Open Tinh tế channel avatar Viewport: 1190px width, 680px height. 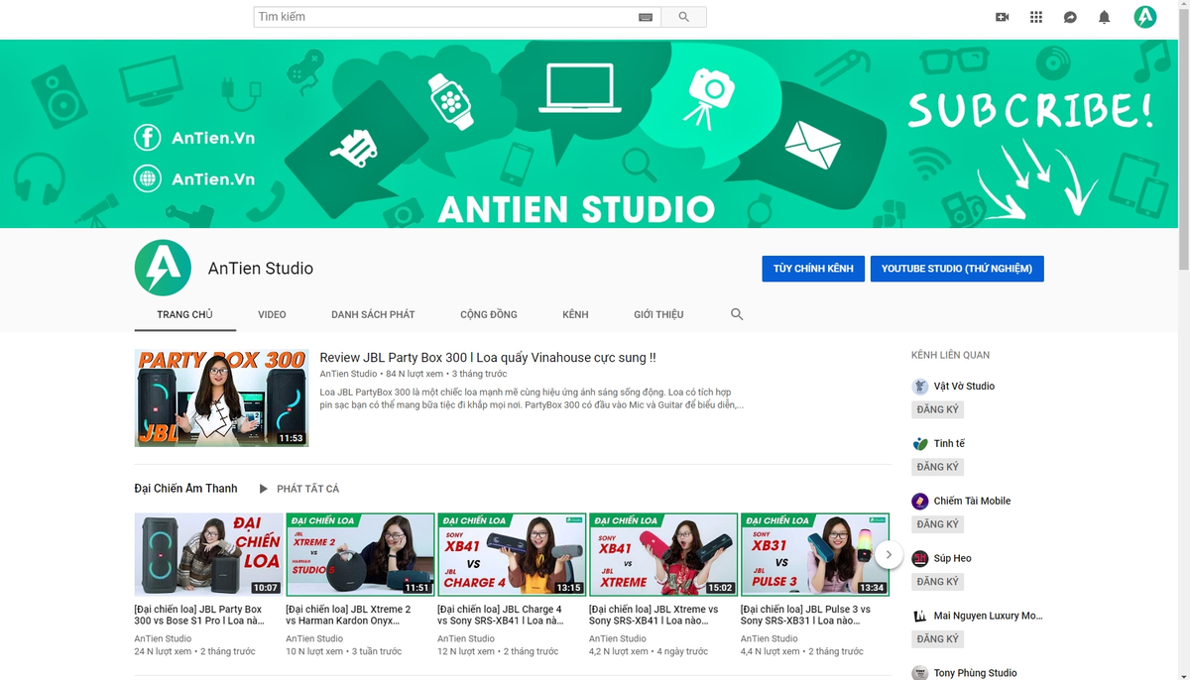(x=920, y=443)
